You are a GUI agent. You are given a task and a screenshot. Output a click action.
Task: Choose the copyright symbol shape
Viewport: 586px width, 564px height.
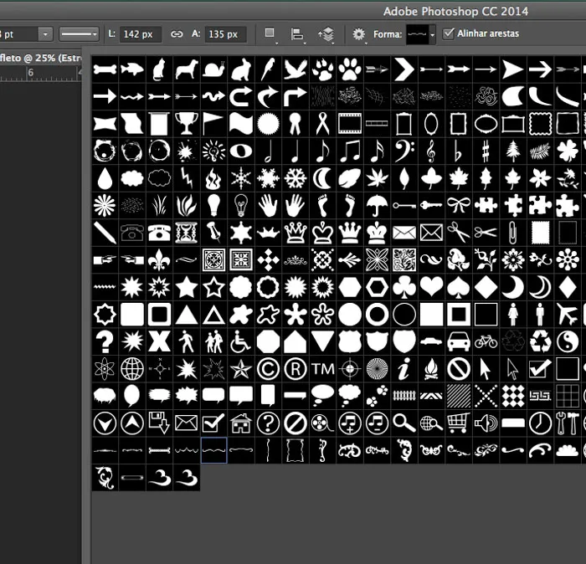point(269,369)
